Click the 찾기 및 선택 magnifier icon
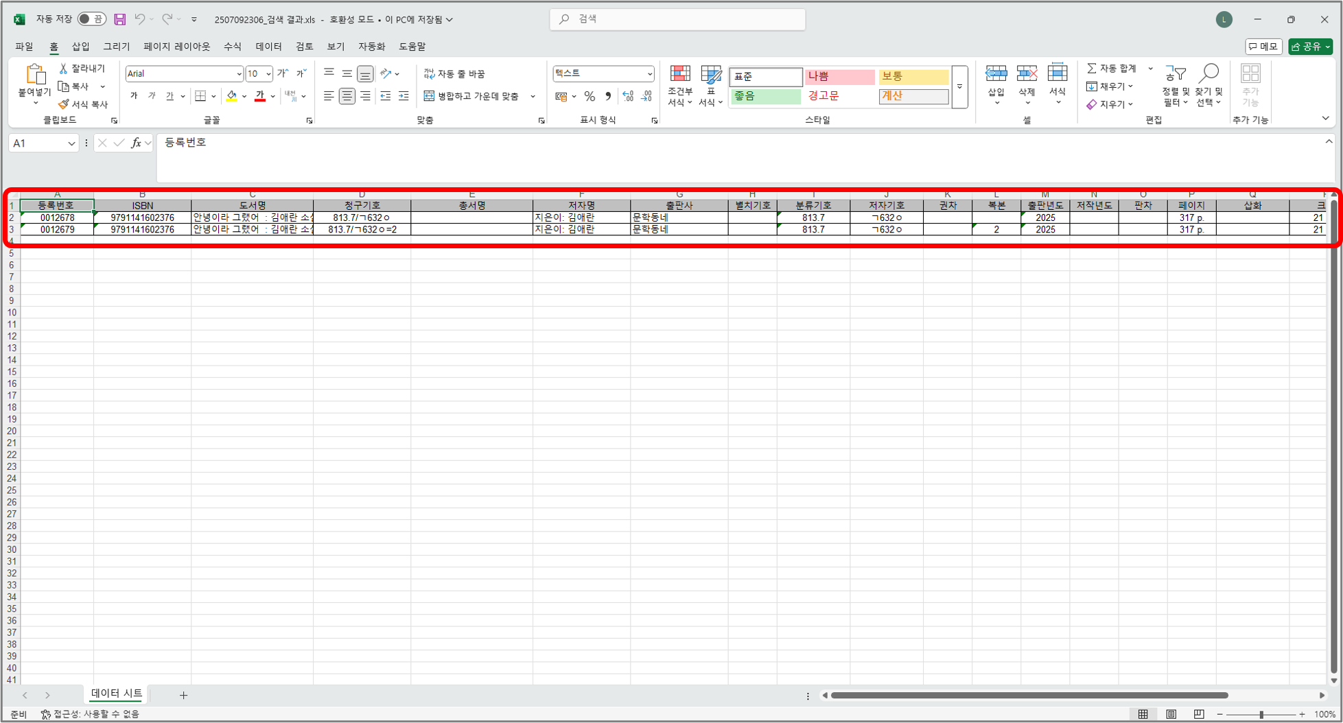1343x723 pixels. coord(1208,74)
